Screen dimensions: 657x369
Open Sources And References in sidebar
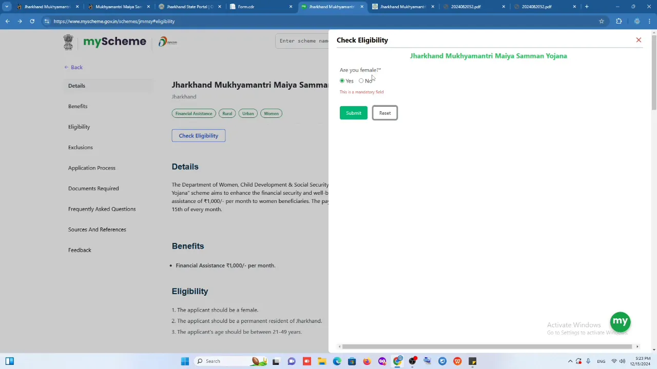click(x=97, y=229)
